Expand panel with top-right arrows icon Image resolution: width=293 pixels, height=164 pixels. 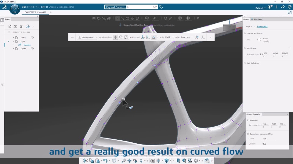point(289,12)
